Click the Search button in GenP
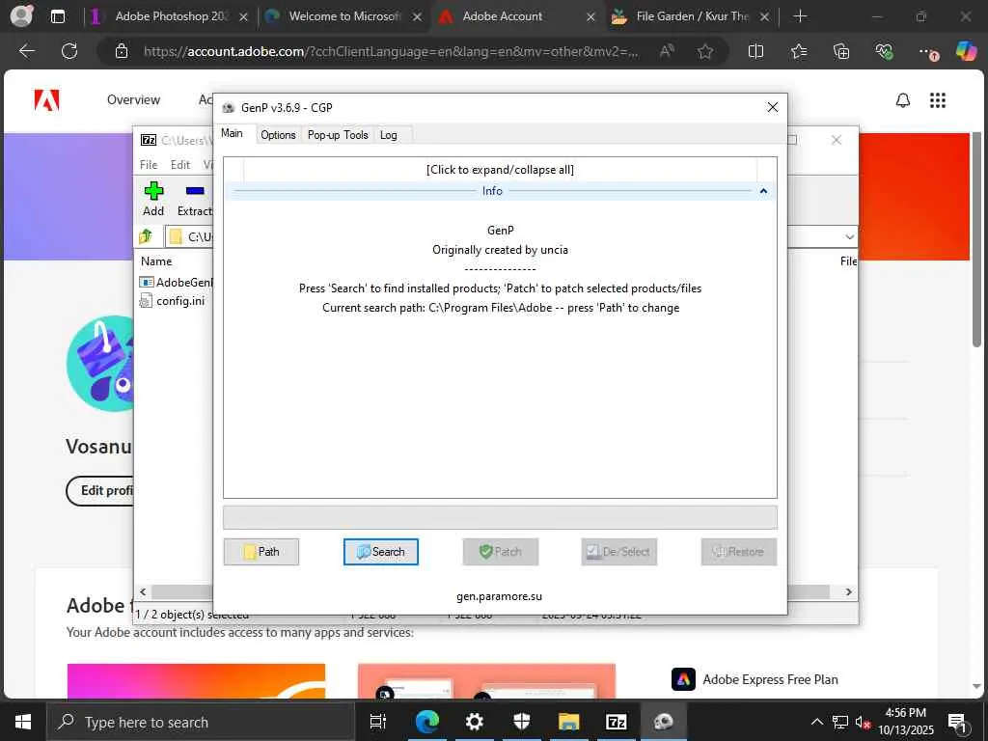Screen dimensions: 988x741 point(380,552)
